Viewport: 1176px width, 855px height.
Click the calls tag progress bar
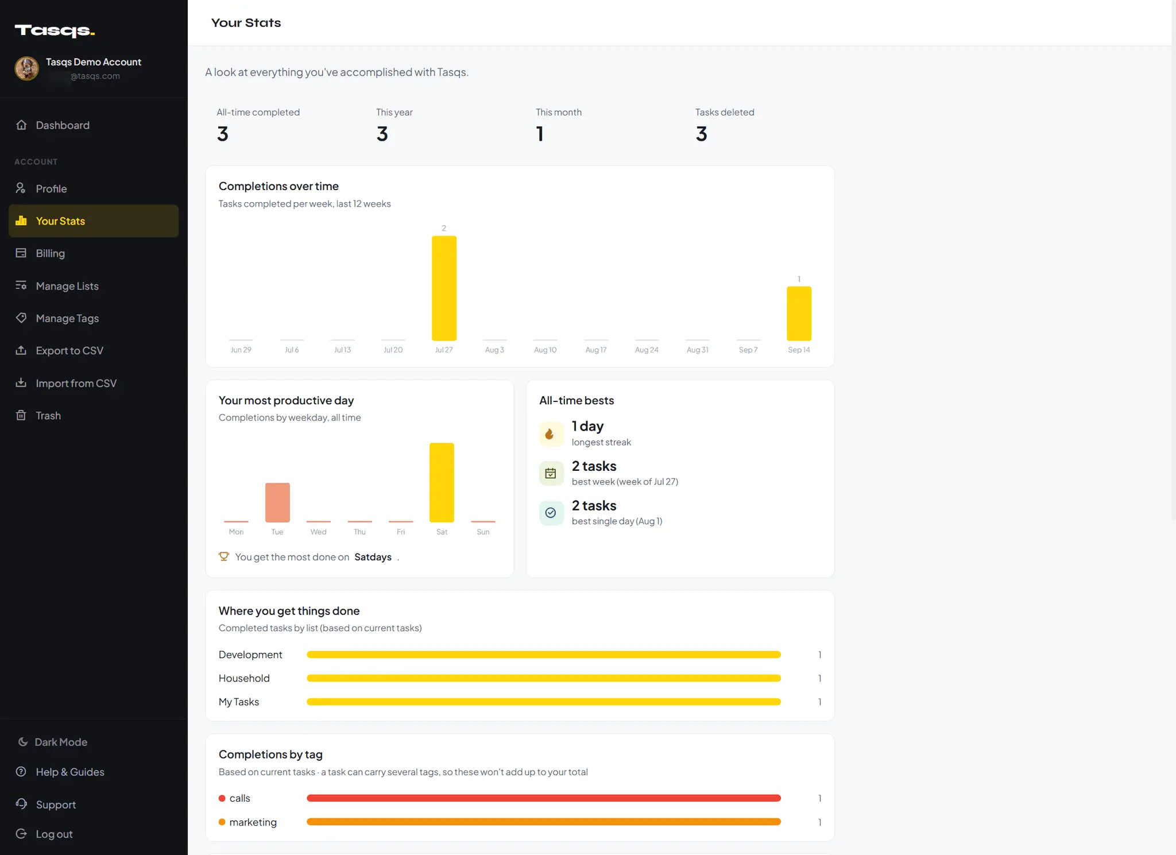point(544,798)
